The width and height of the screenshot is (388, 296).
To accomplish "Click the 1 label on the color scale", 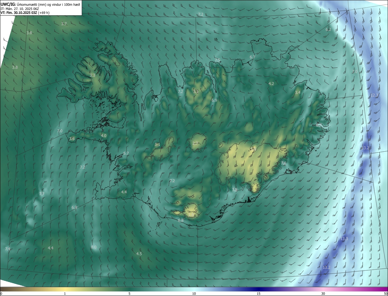I will point(65,294).
